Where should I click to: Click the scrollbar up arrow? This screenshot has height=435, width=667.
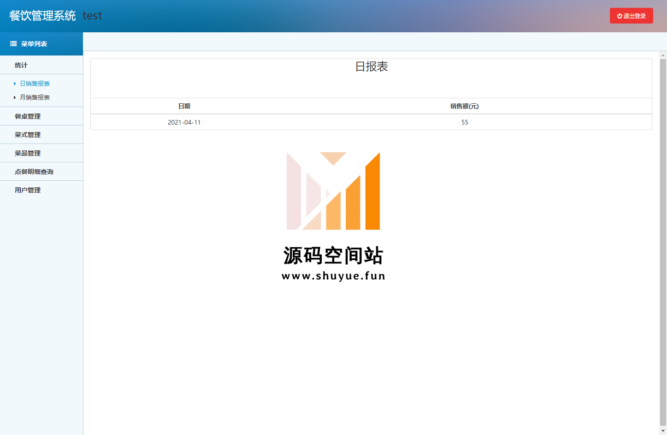pos(663,55)
